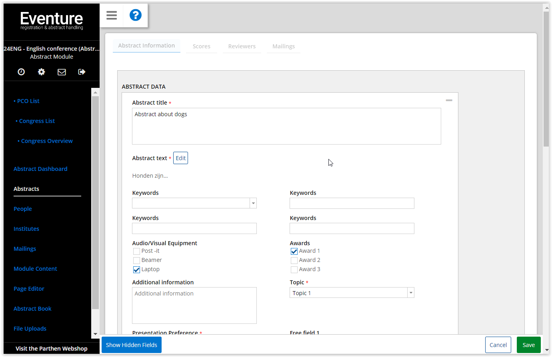The width and height of the screenshot is (552, 357).
Task: Uncheck the Award 1 checkbox
Action: click(294, 251)
